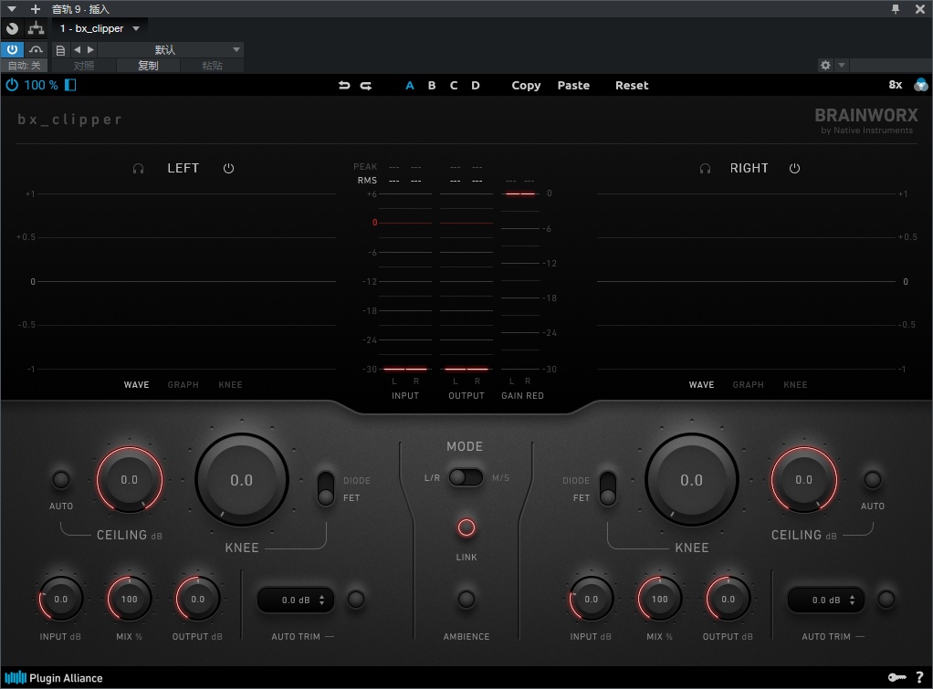The height and width of the screenshot is (689, 933).
Task: Click the add insert plus icon
Action: pyautogui.click(x=36, y=9)
